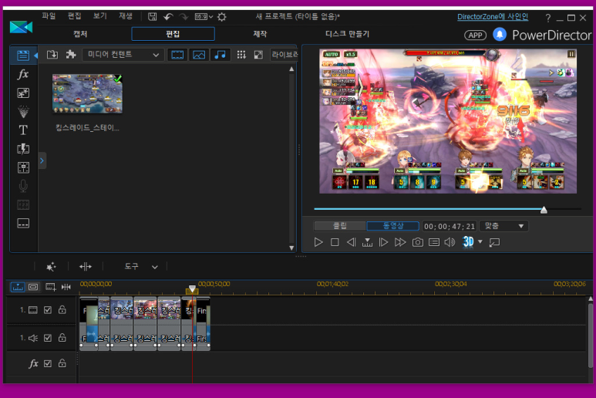Open the preferences gear icon
Screen dimensions: 596x398
222,17
